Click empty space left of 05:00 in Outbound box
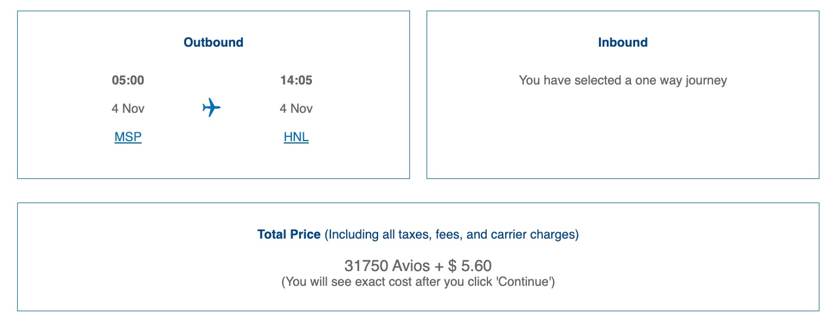 pos(59,80)
